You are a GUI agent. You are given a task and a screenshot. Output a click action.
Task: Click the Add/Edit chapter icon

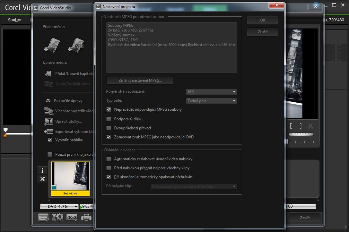tap(48, 74)
